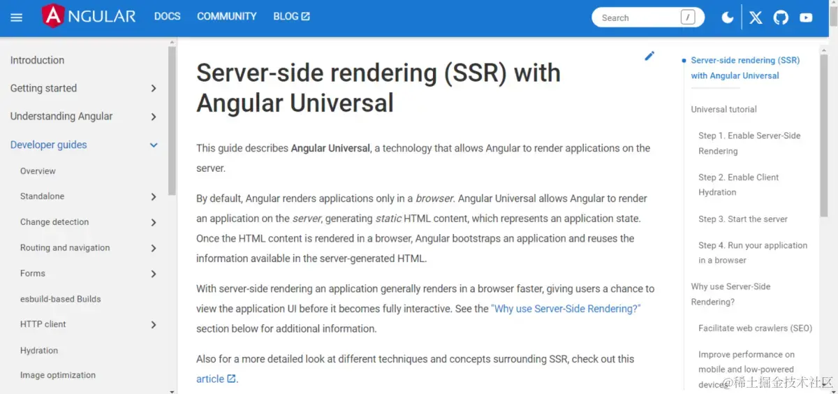Click the pencil edit-page icon
The height and width of the screenshot is (394, 838).
(649, 56)
